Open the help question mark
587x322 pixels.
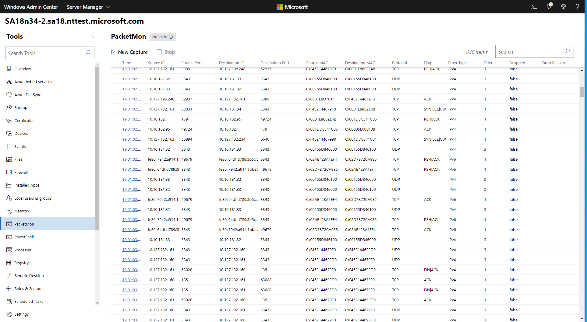577,7
